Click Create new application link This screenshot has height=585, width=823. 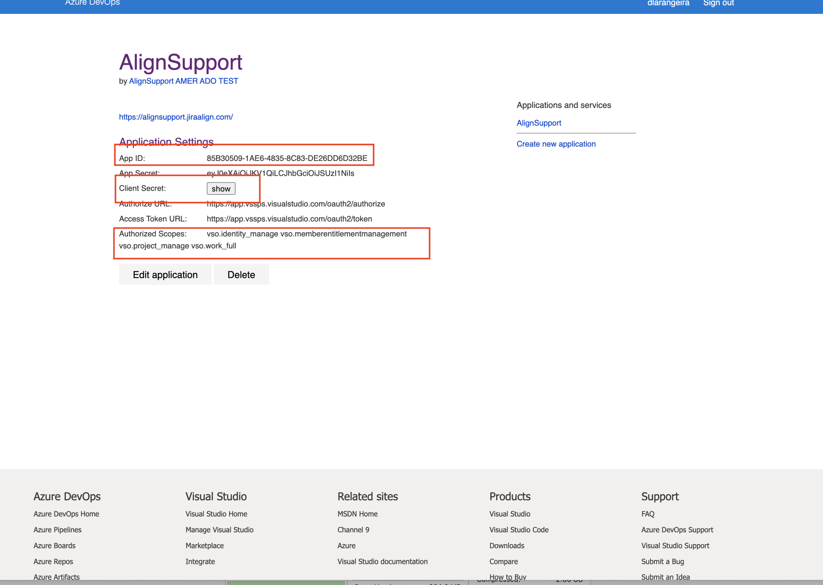click(556, 144)
